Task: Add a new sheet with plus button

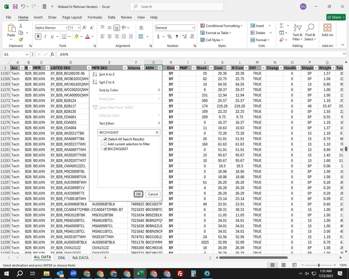Action: tap(105, 257)
